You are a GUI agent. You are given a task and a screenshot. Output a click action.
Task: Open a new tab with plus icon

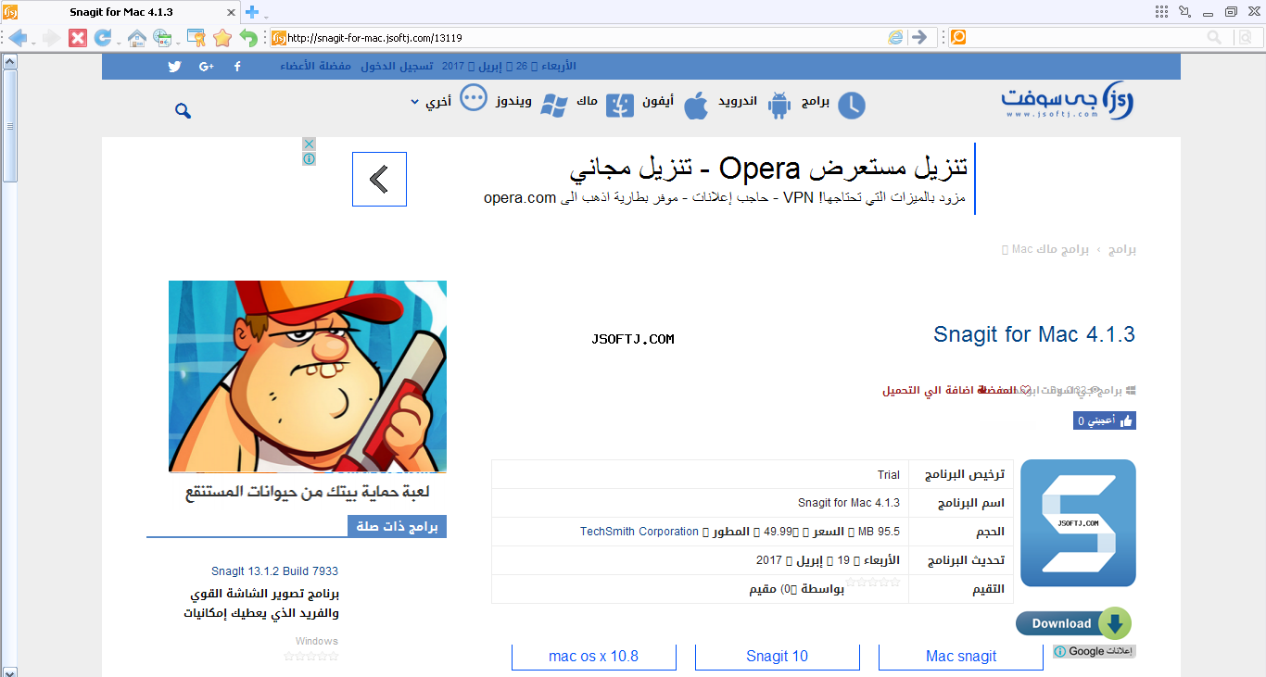click(x=251, y=12)
